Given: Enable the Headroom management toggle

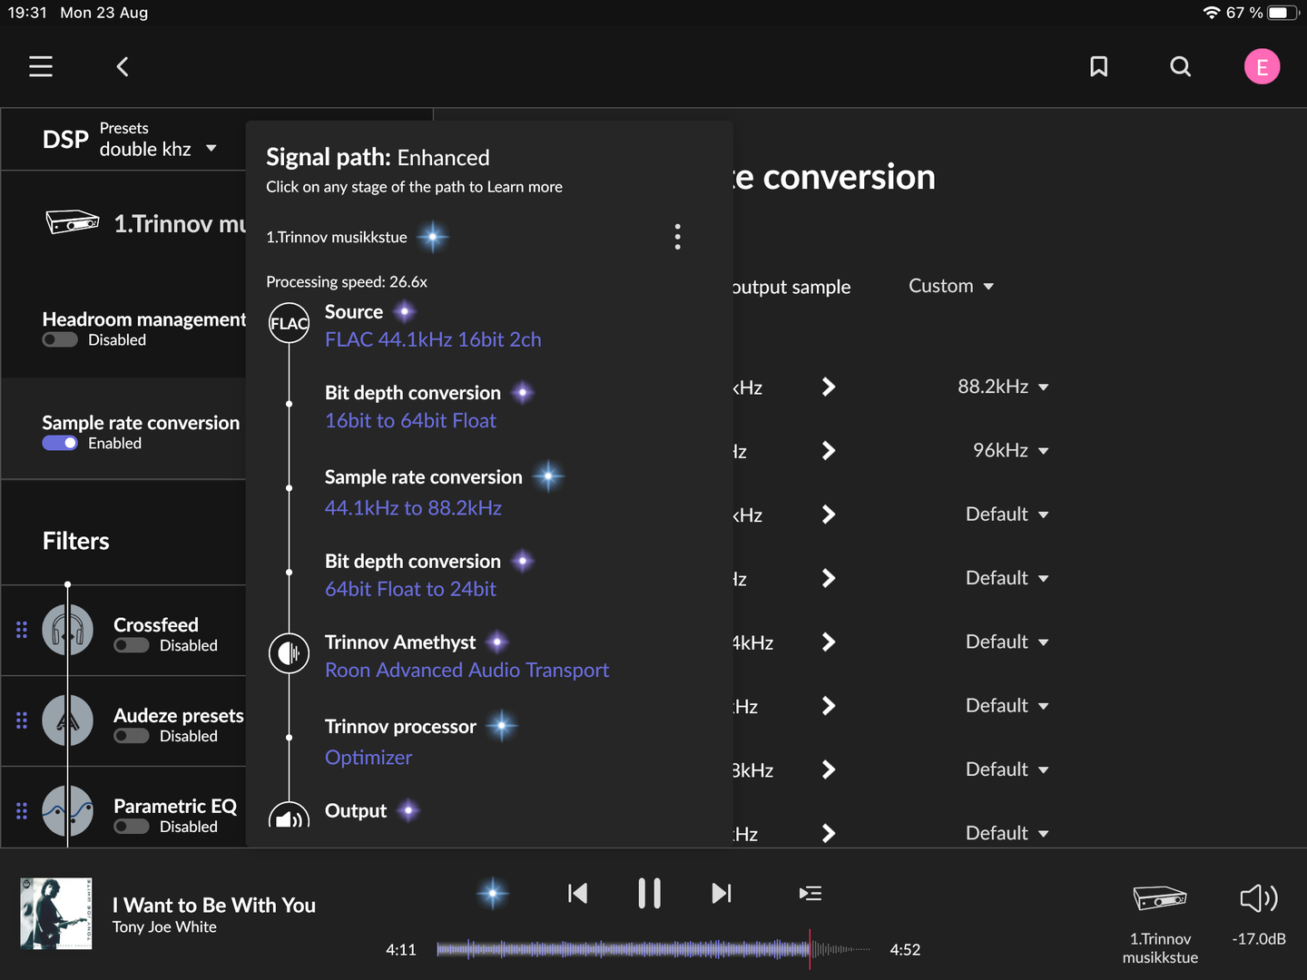Looking at the screenshot, I should pyautogui.click(x=60, y=340).
